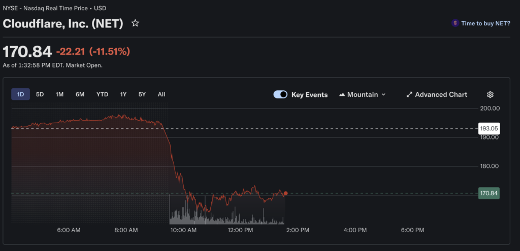This screenshot has width=520, height=251.
Task: Show the All time range
Action: [x=161, y=94]
